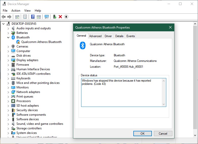Select the Software devices item

coord(28,119)
